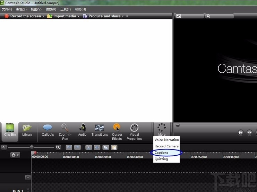Click the timeline zoom out magnifier
The image size is (257, 192).
click(x=4, y=147)
